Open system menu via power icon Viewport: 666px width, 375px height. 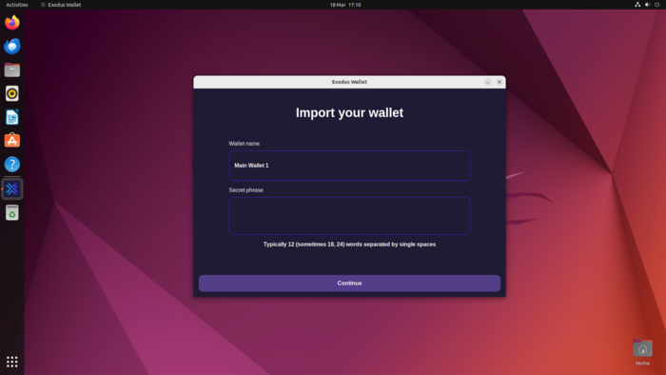click(x=657, y=5)
